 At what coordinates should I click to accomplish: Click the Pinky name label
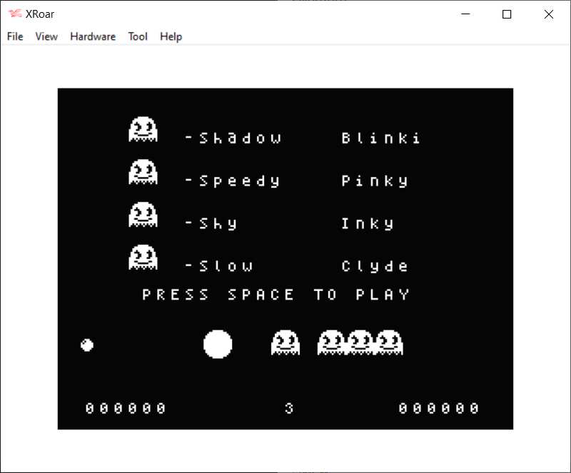pyautogui.click(x=377, y=180)
